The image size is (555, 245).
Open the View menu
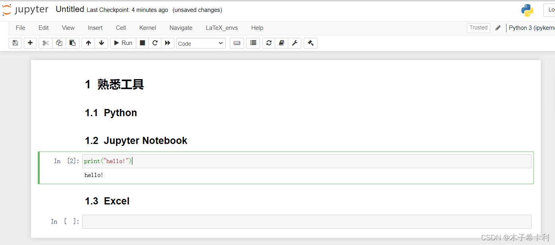pos(68,28)
